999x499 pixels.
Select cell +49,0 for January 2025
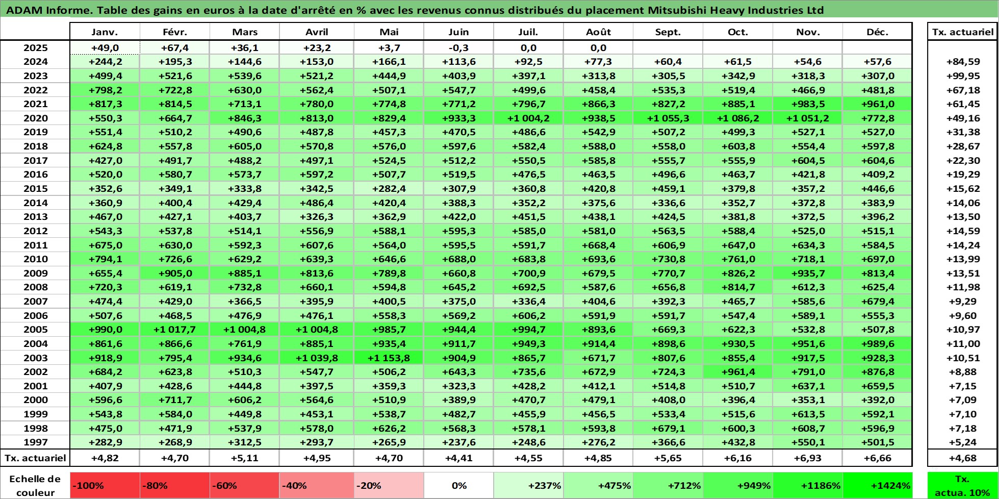[105, 48]
